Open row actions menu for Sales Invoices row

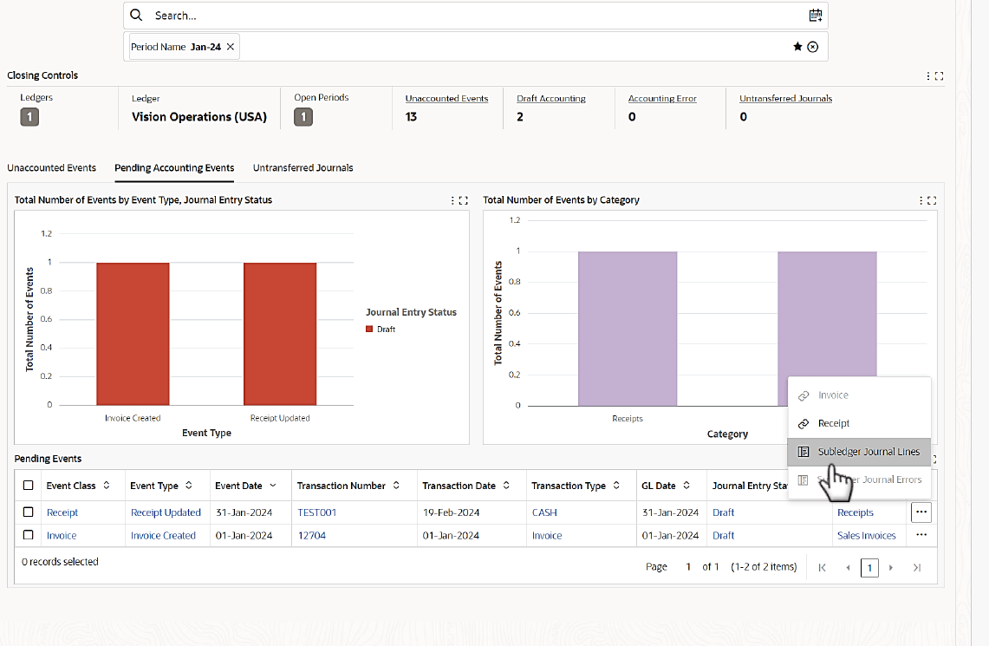[921, 534]
